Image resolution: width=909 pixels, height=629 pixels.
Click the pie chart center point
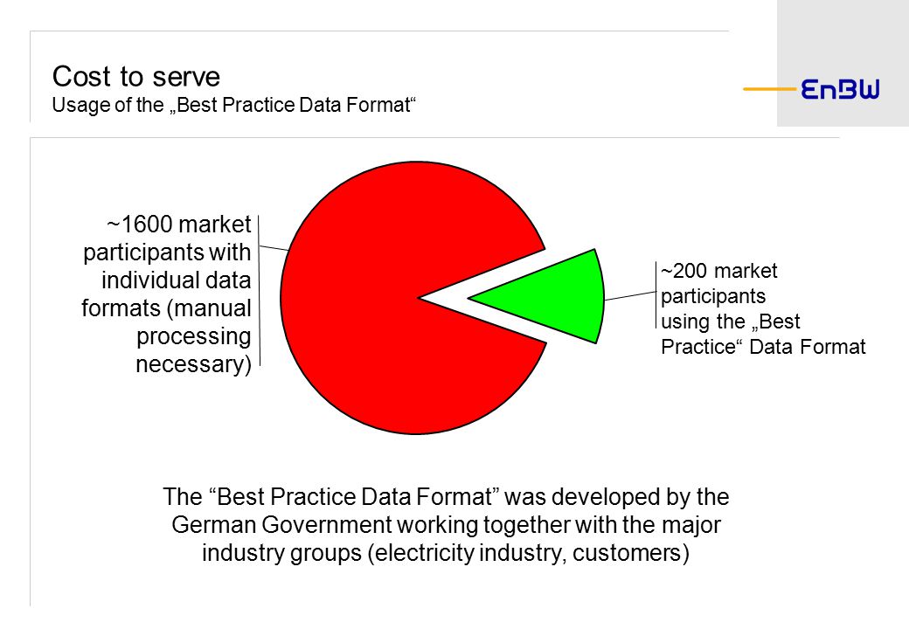click(x=419, y=298)
